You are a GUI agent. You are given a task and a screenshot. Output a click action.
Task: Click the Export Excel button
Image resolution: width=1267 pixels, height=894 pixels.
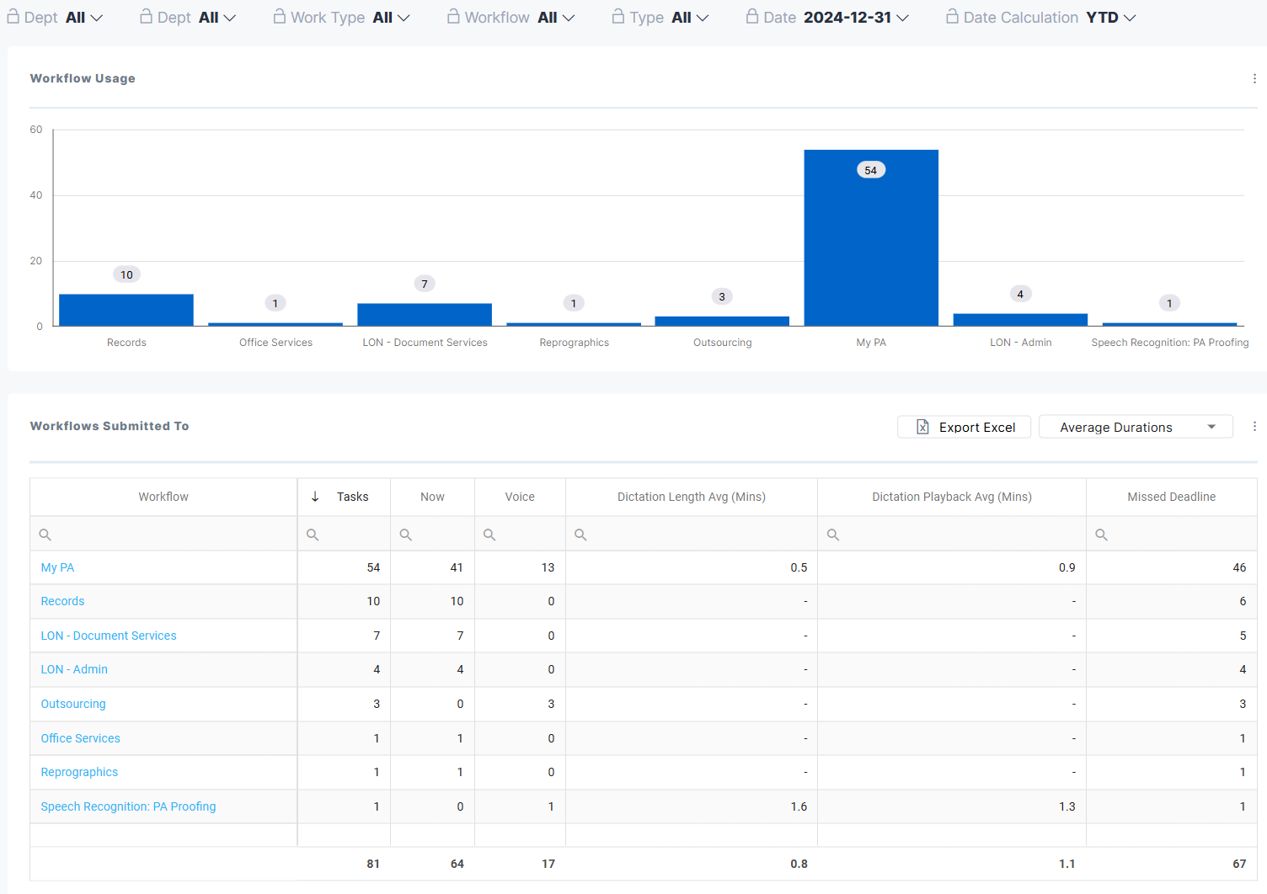coord(965,427)
